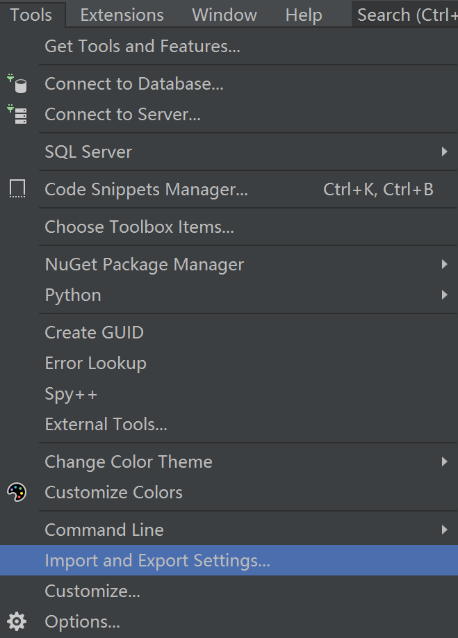The height and width of the screenshot is (638, 458).
Task: Expand the Python submenu arrow
Action: (x=445, y=295)
